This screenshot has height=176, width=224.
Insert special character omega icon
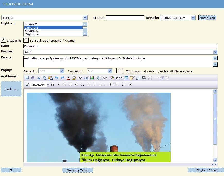click(x=150, y=78)
